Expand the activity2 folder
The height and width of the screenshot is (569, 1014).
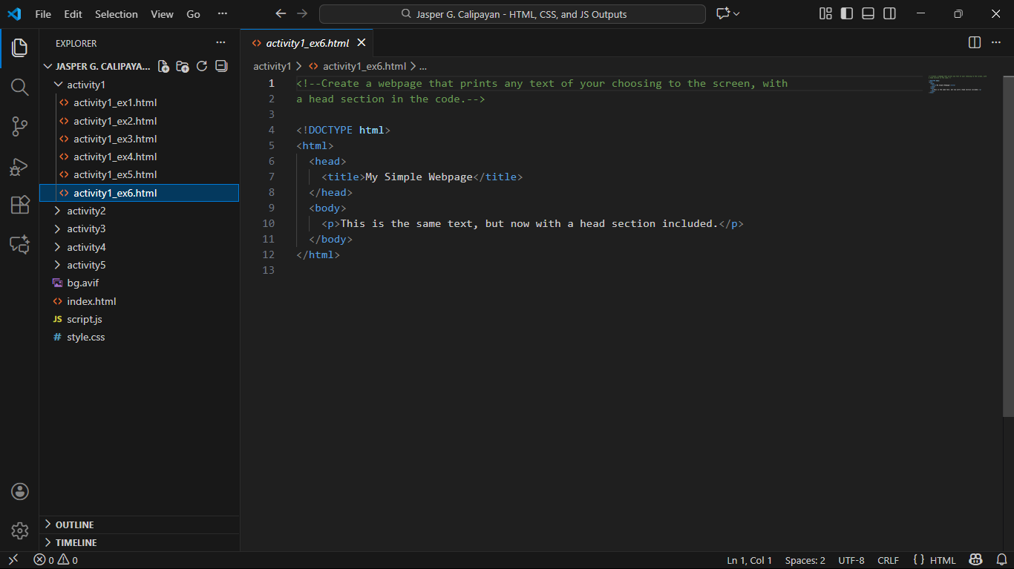(86, 211)
